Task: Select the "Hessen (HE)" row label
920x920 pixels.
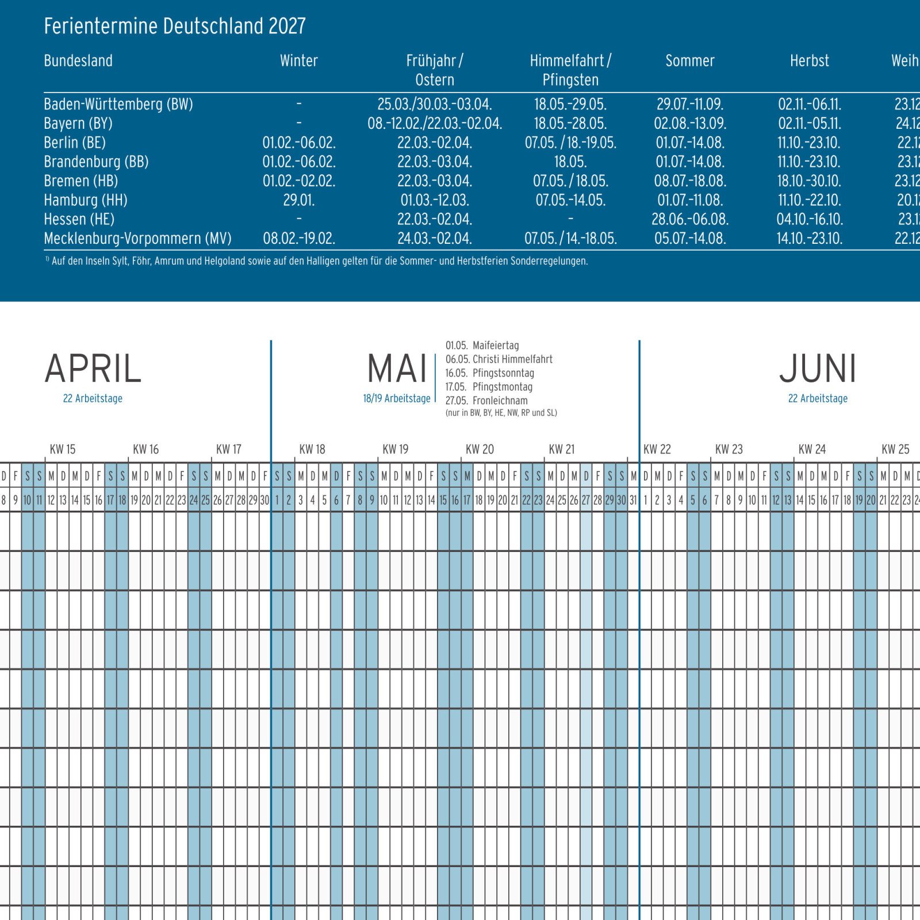Action: pyautogui.click(x=79, y=220)
